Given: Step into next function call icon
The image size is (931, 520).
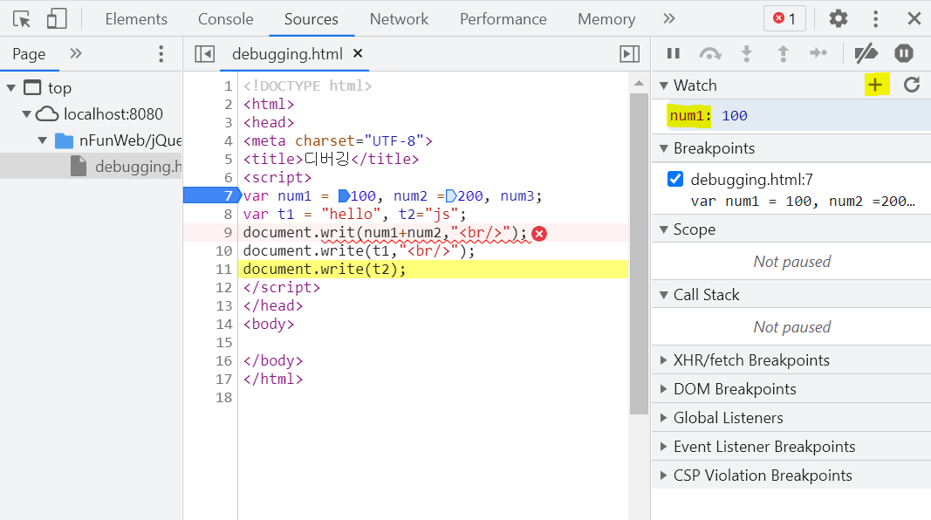Looking at the screenshot, I should 747,53.
